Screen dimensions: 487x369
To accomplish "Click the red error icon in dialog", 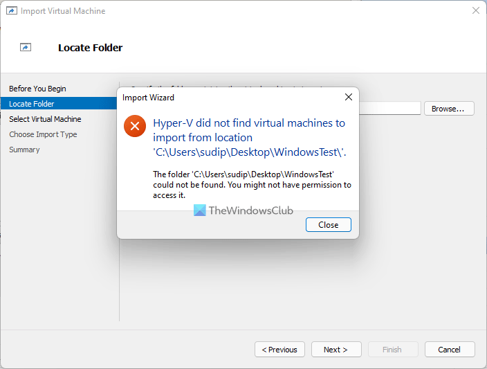I will [135, 126].
